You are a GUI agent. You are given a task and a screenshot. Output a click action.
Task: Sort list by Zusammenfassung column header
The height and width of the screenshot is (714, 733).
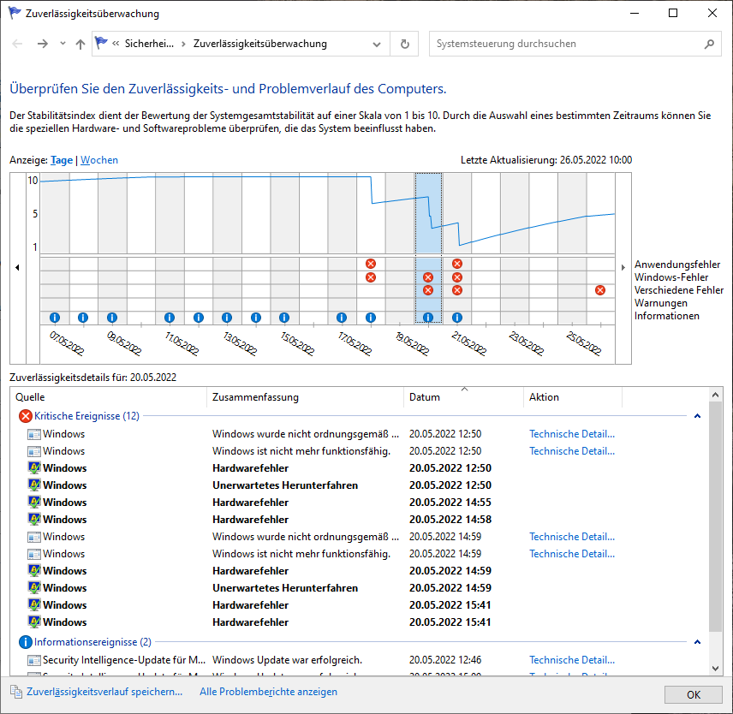pos(305,397)
